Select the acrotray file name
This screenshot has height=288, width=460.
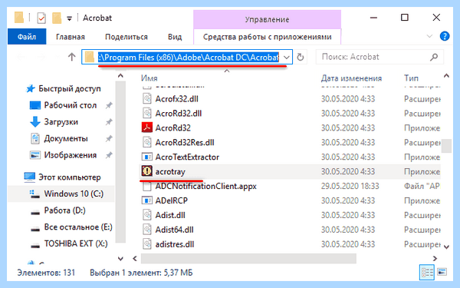[170, 171]
